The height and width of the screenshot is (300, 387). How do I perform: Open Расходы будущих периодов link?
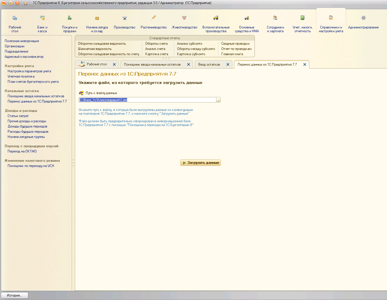click(28, 132)
